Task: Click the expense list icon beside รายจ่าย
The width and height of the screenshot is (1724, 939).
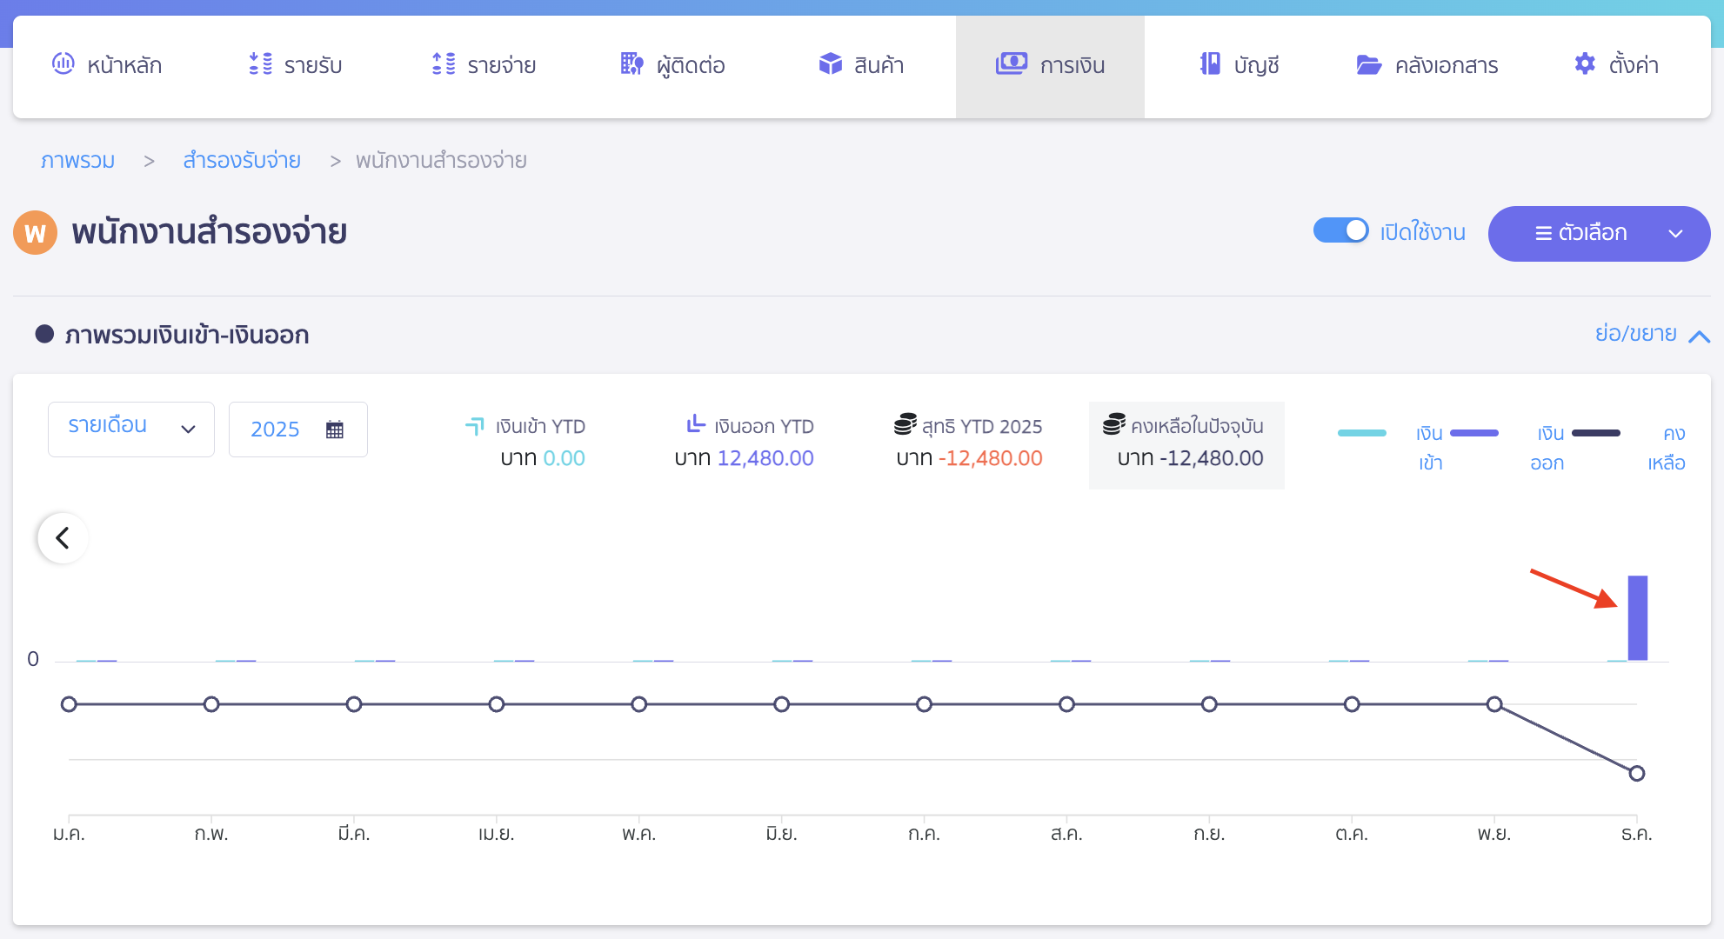Action: click(444, 64)
